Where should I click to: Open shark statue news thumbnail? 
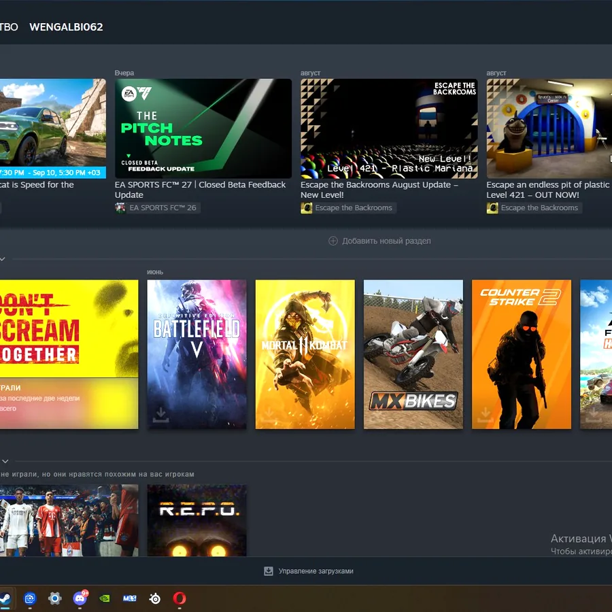click(549, 129)
